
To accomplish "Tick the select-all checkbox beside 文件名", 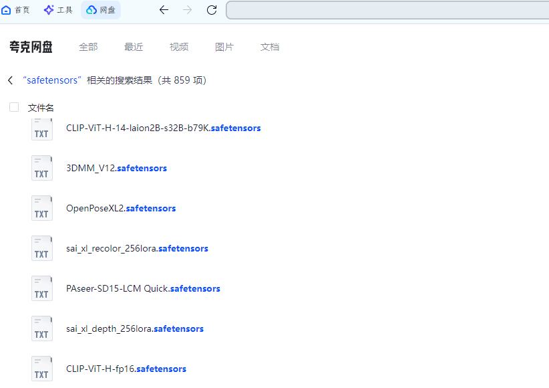I will point(14,107).
